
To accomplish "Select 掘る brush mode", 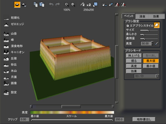I will [x=134, y=61].
